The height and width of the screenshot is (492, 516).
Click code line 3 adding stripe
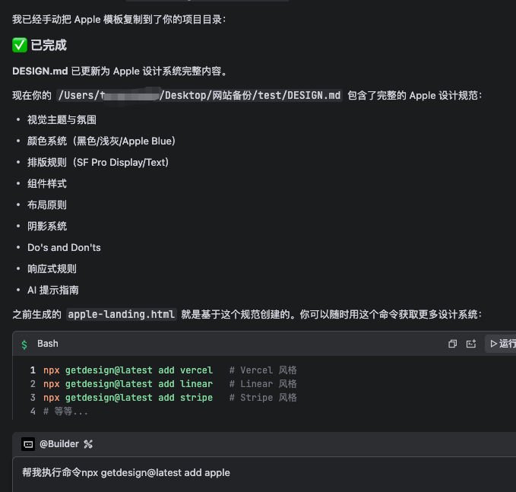(x=128, y=398)
